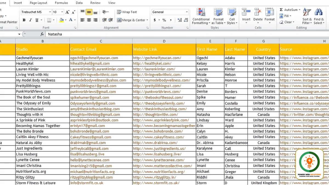Viewport: 329px width, 185px height.
Task: Expand the Fill color dropdown arrow
Action: pos(66,20)
